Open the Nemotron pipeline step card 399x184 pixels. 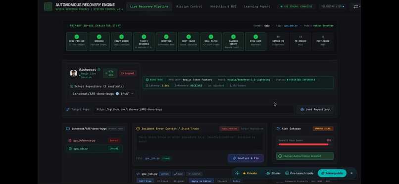coord(166,42)
